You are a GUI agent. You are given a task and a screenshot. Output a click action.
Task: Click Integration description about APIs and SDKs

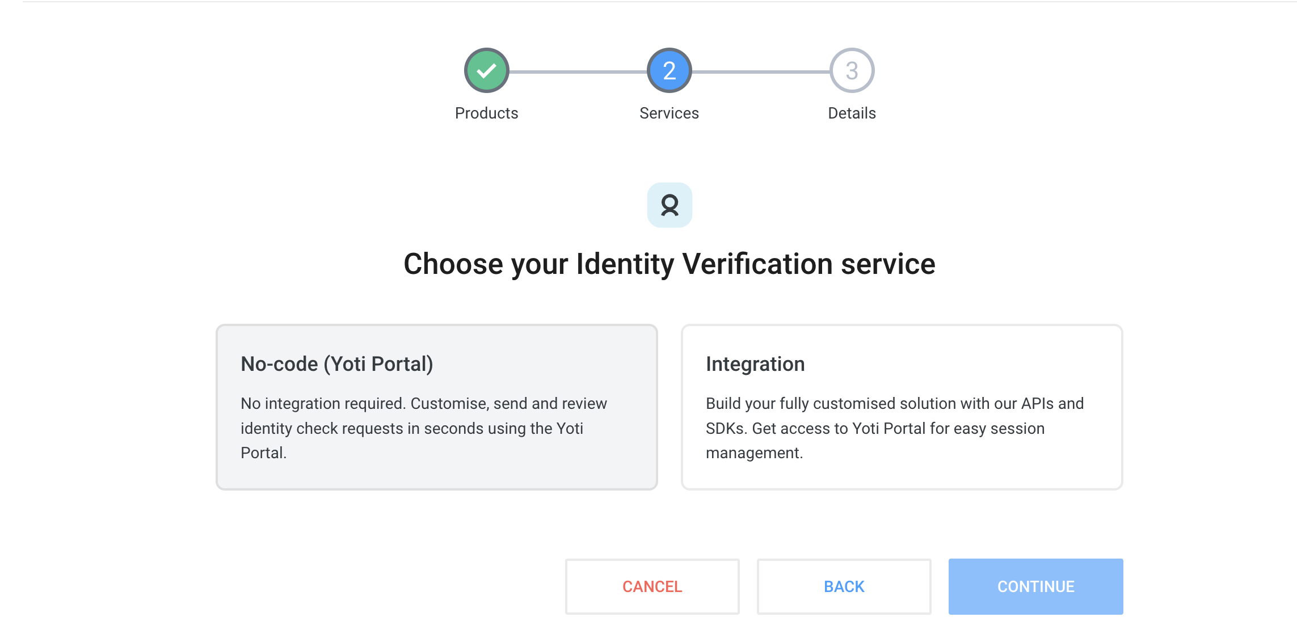895,428
